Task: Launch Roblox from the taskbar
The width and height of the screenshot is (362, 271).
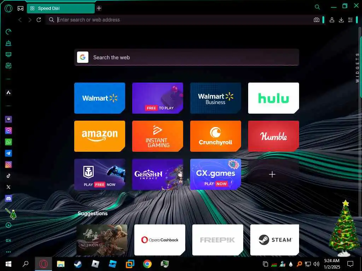Action: pos(95,264)
